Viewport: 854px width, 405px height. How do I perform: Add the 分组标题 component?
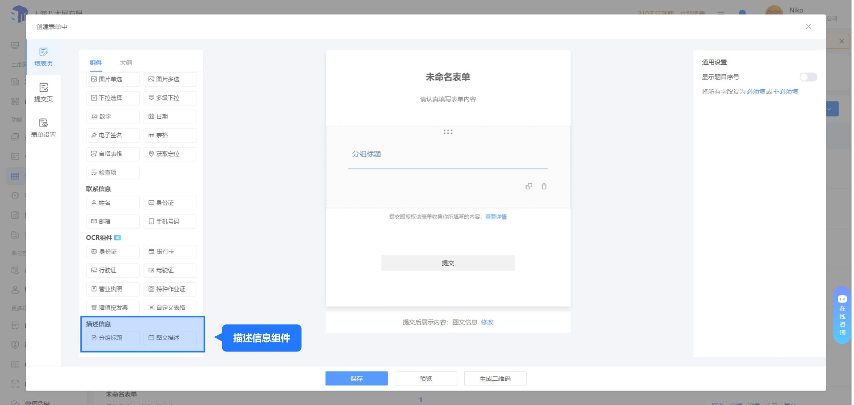pyautogui.click(x=113, y=338)
